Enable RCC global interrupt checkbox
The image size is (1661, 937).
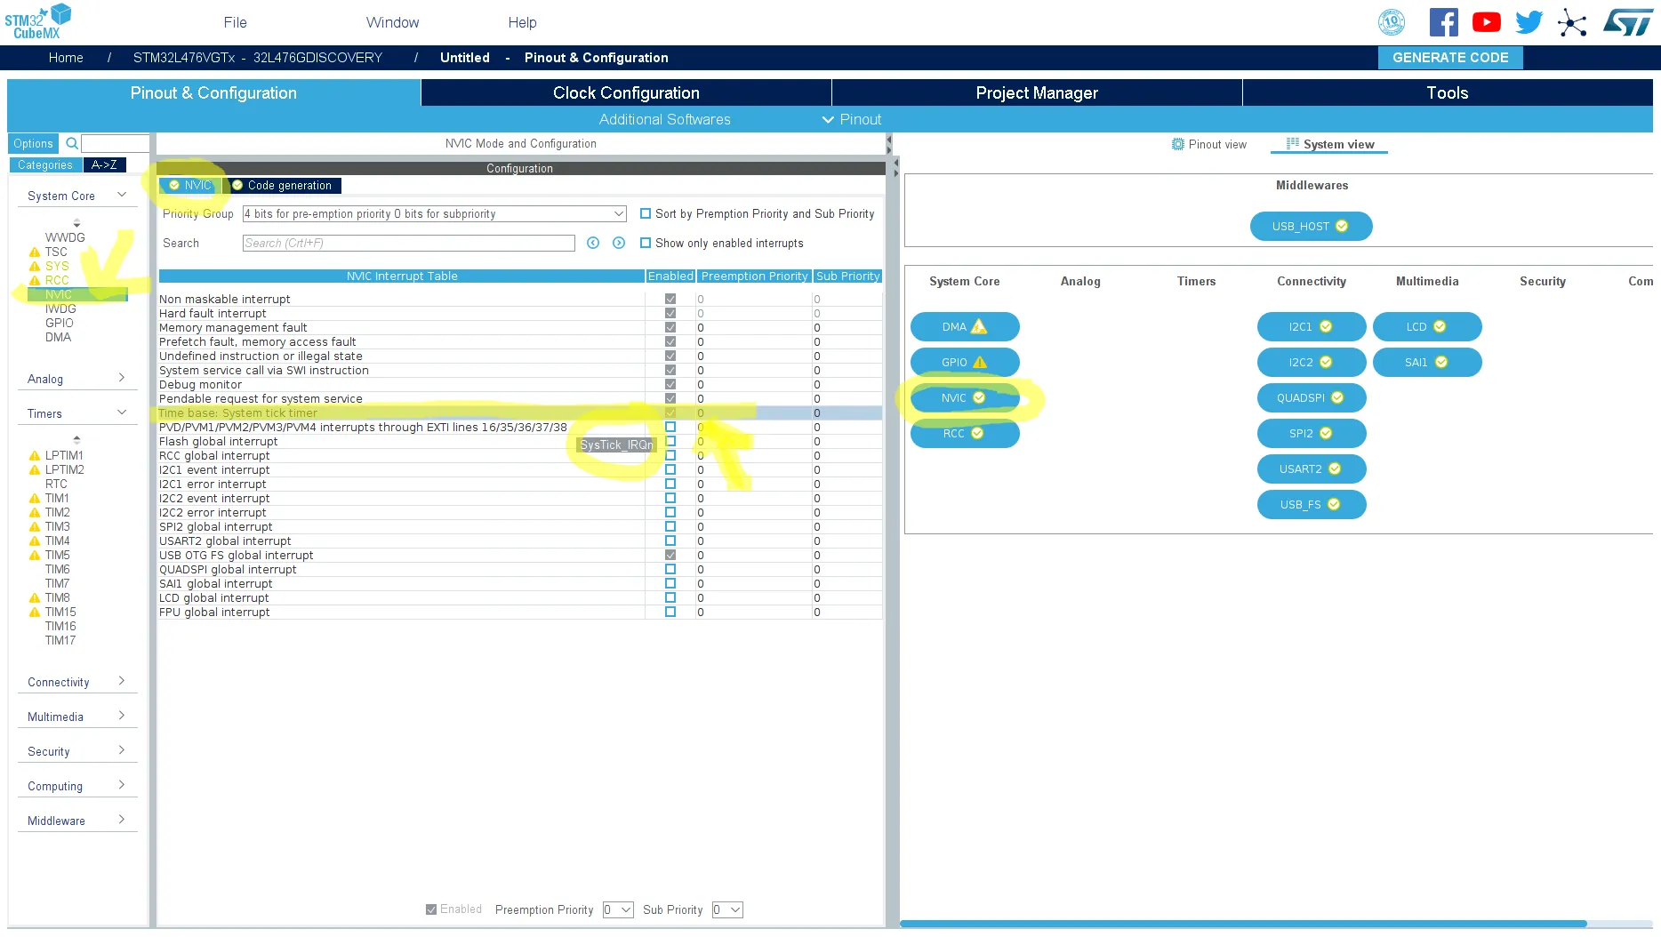point(670,455)
